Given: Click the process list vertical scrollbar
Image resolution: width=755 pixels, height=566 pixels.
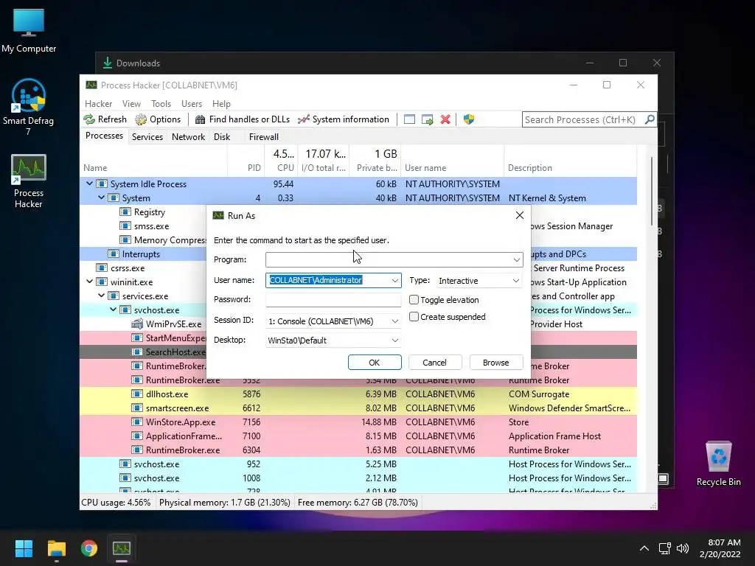Looking at the screenshot, I should (x=653, y=190).
